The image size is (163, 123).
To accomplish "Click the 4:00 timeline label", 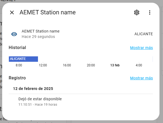I will [x=139, y=65].
